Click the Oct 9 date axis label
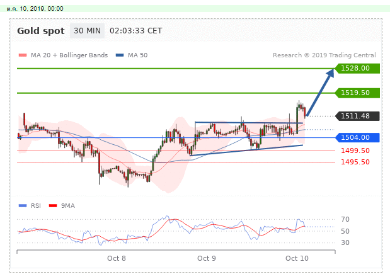 (207, 258)
